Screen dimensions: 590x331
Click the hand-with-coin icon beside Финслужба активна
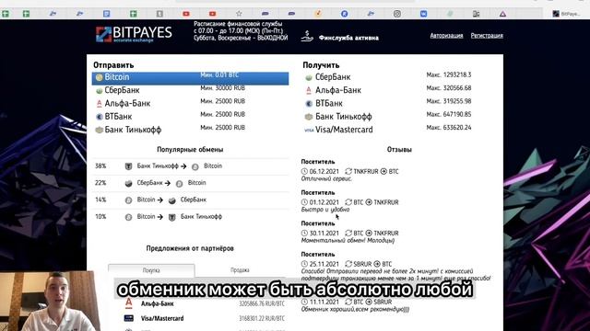pos(307,37)
